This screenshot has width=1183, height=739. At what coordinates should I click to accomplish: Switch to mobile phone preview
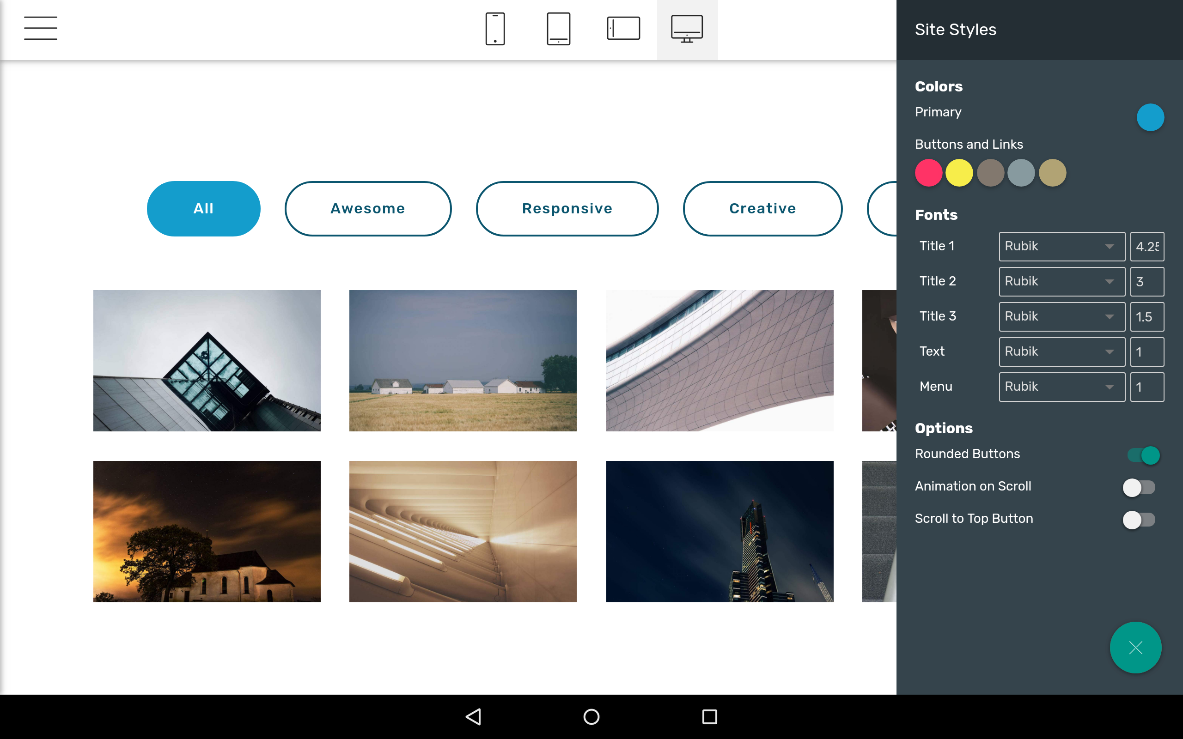coord(495,29)
